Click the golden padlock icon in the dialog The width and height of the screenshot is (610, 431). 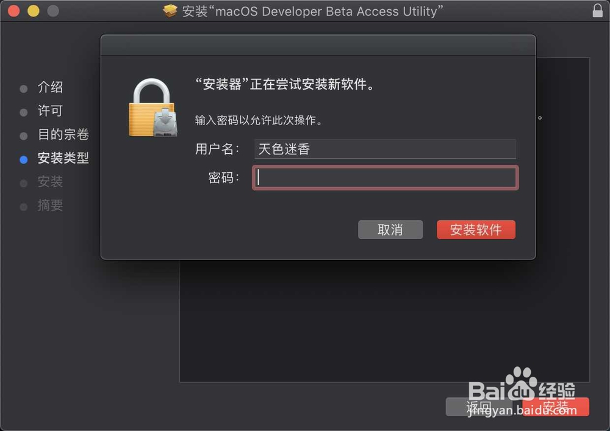(x=153, y=107)
